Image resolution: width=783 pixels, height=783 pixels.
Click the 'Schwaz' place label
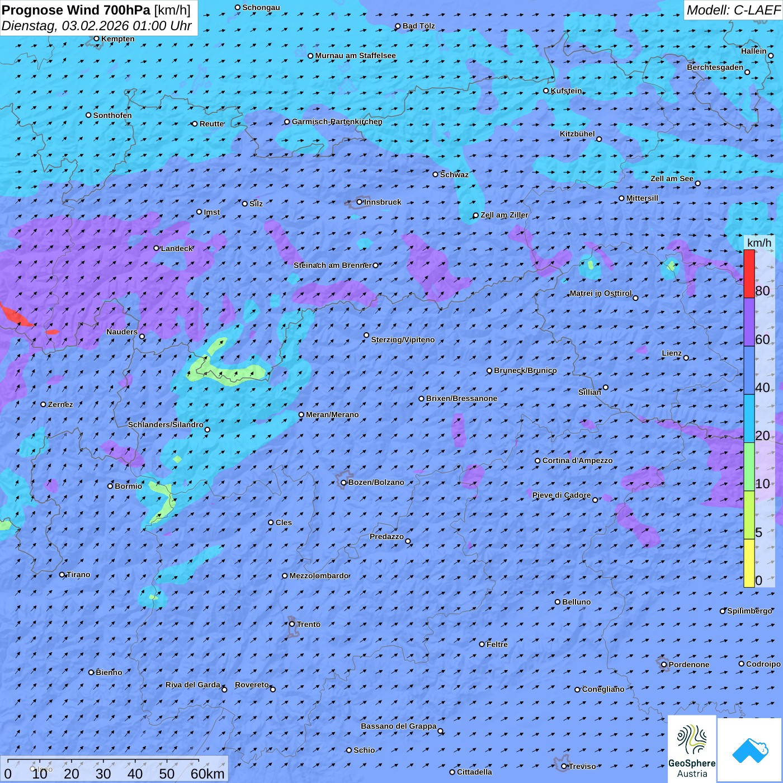454,174
